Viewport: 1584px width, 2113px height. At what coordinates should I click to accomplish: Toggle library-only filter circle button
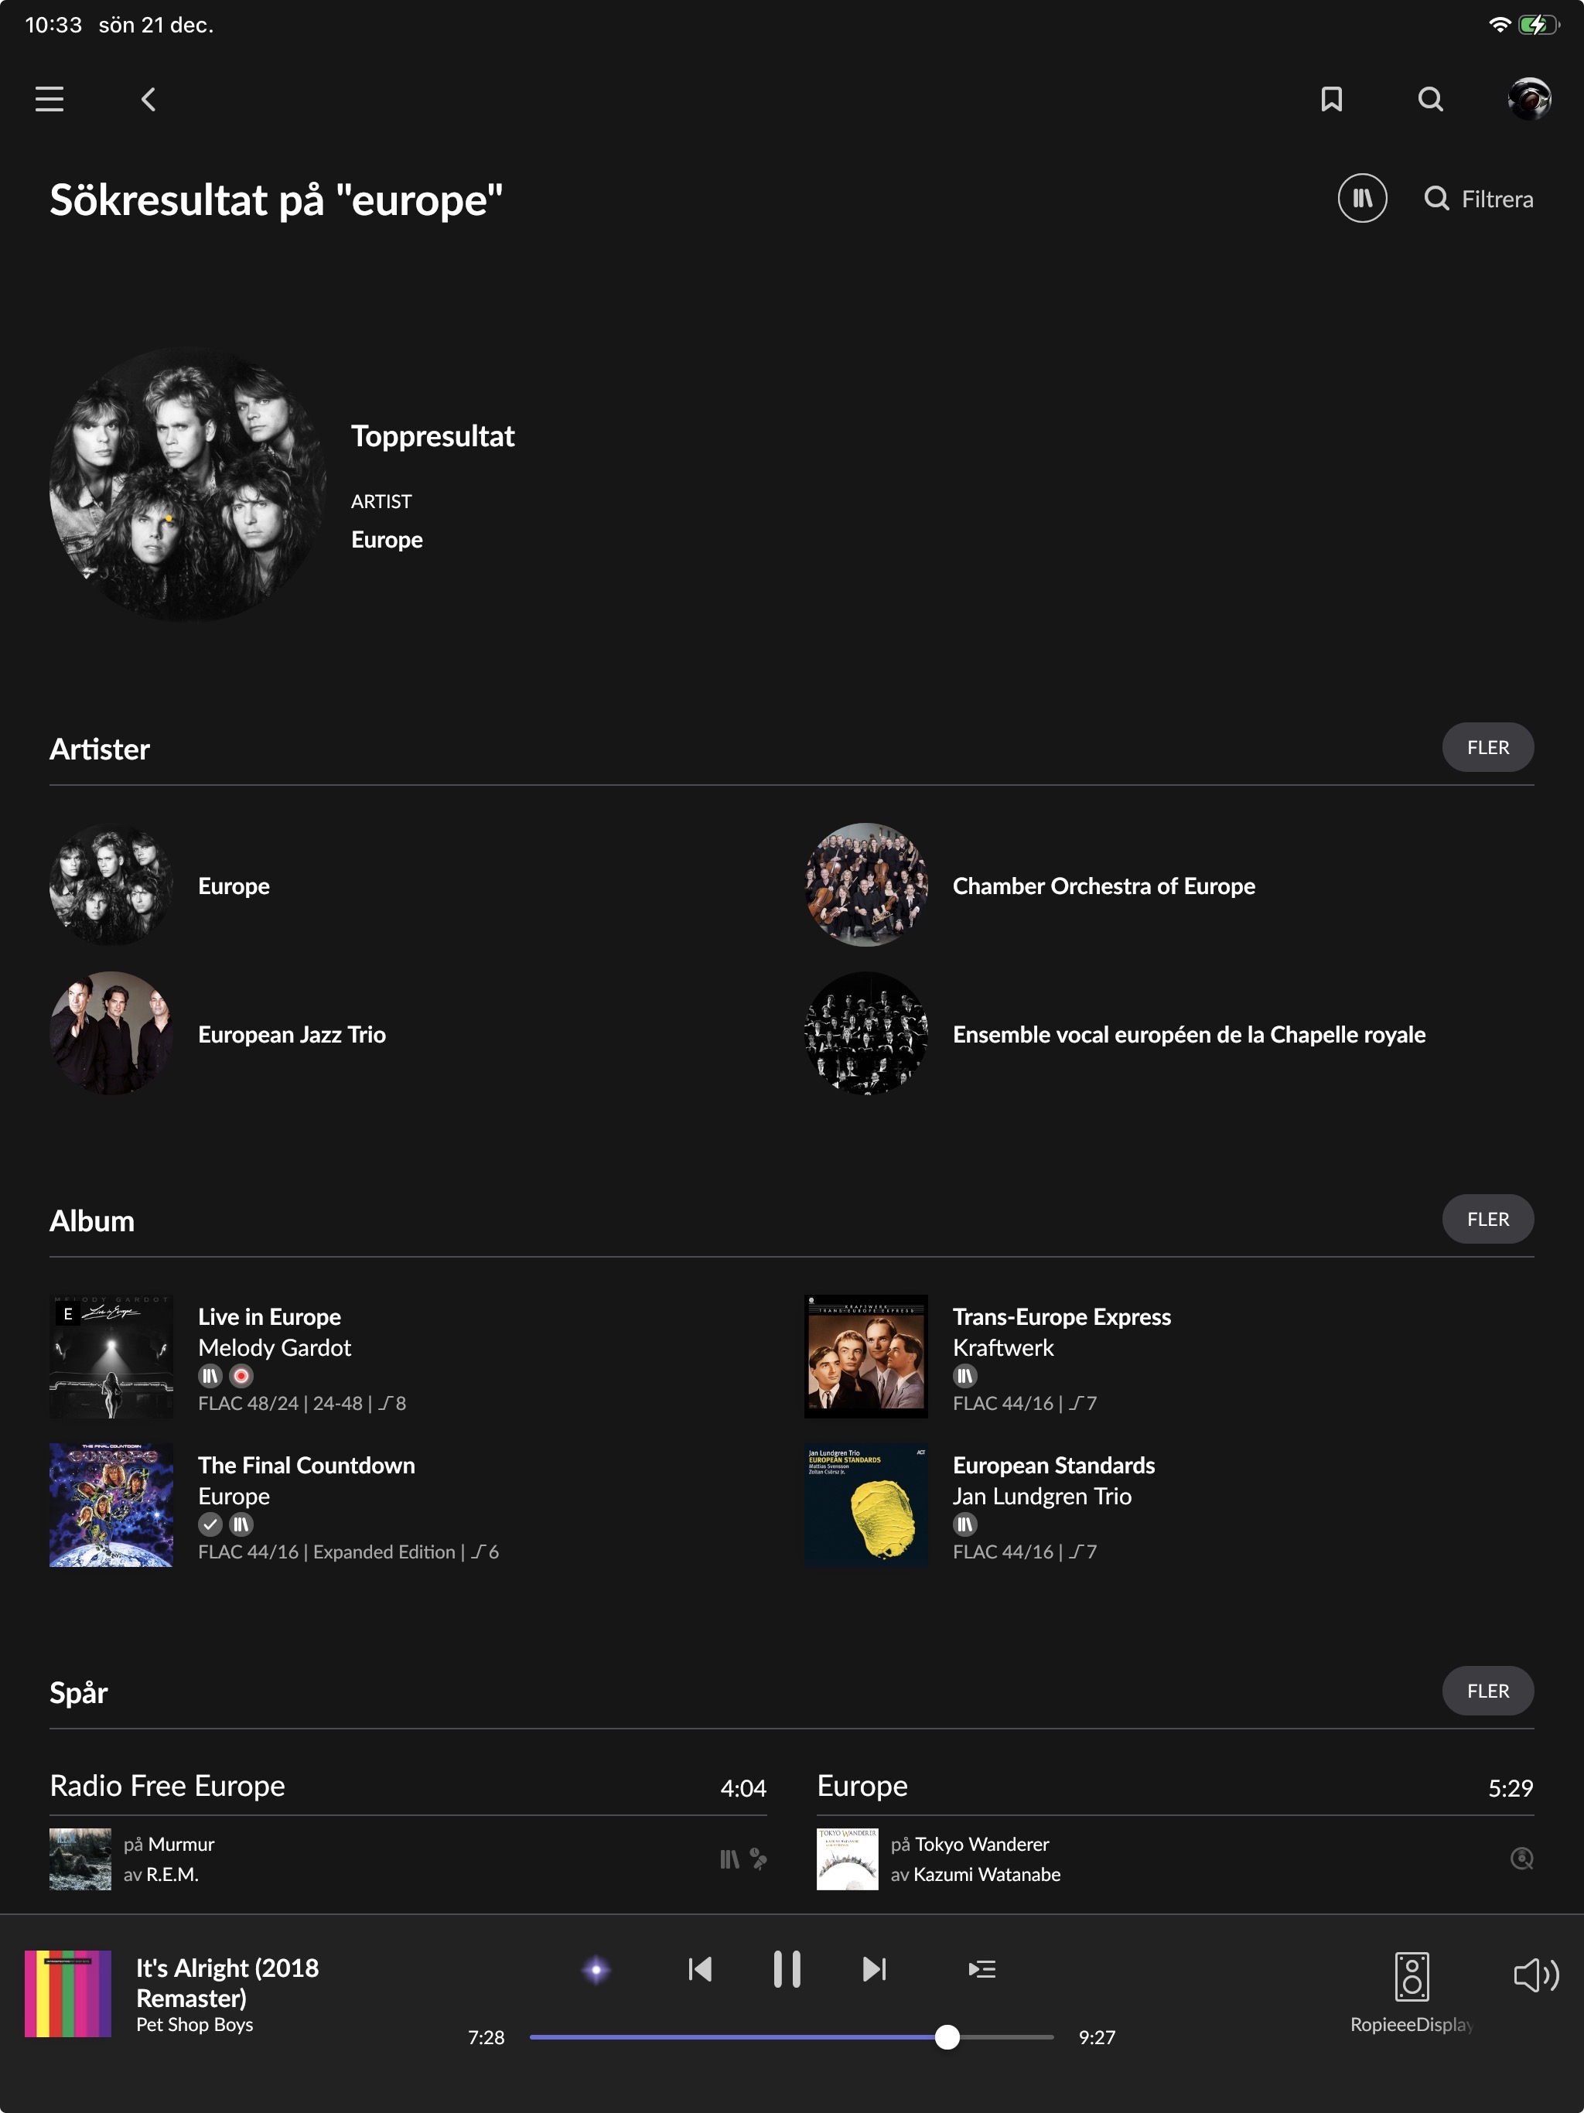tap(1361, 199)
